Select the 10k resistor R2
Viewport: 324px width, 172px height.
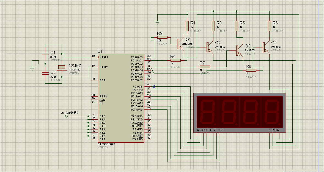(162, 37)
